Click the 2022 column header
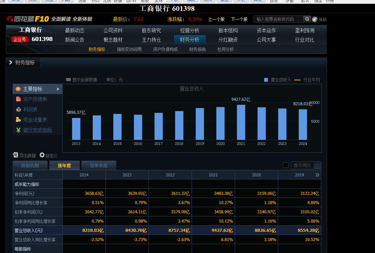 tap(170, 175)
